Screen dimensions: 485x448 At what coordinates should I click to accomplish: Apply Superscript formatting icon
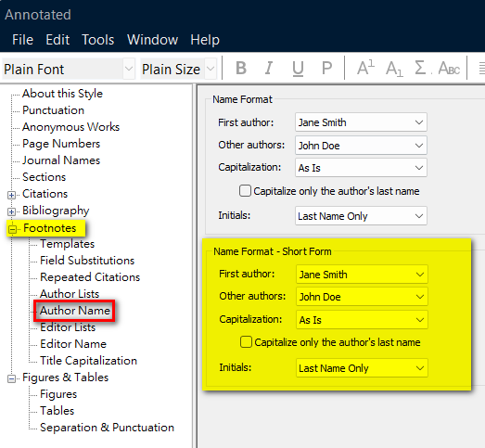pos(365,68)
